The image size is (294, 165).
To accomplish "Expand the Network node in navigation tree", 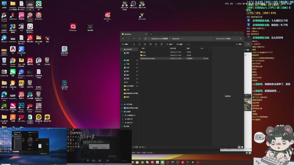I will click(122, 126).
